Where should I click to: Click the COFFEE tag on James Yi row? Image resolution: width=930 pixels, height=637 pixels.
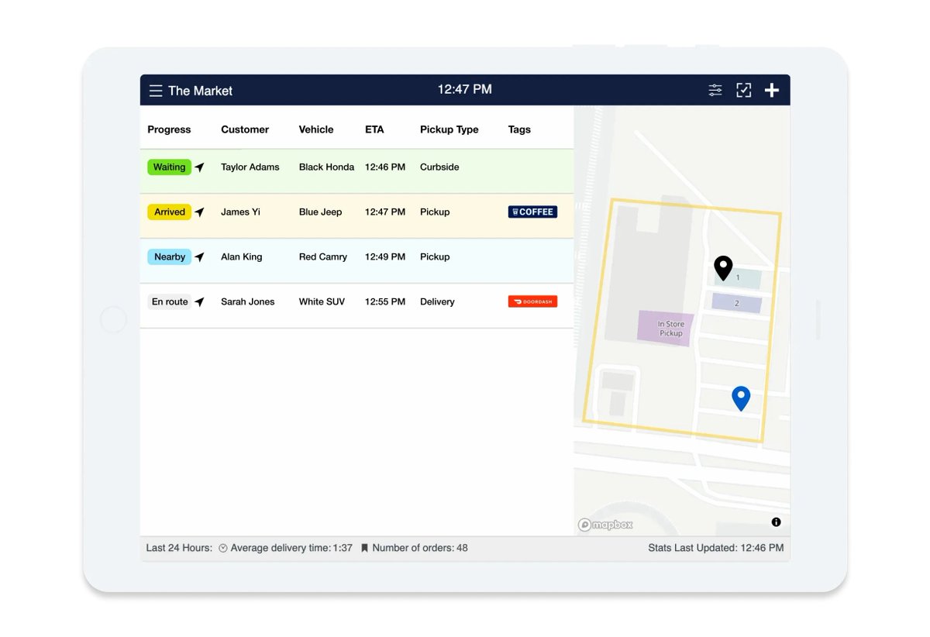[532, 212]
